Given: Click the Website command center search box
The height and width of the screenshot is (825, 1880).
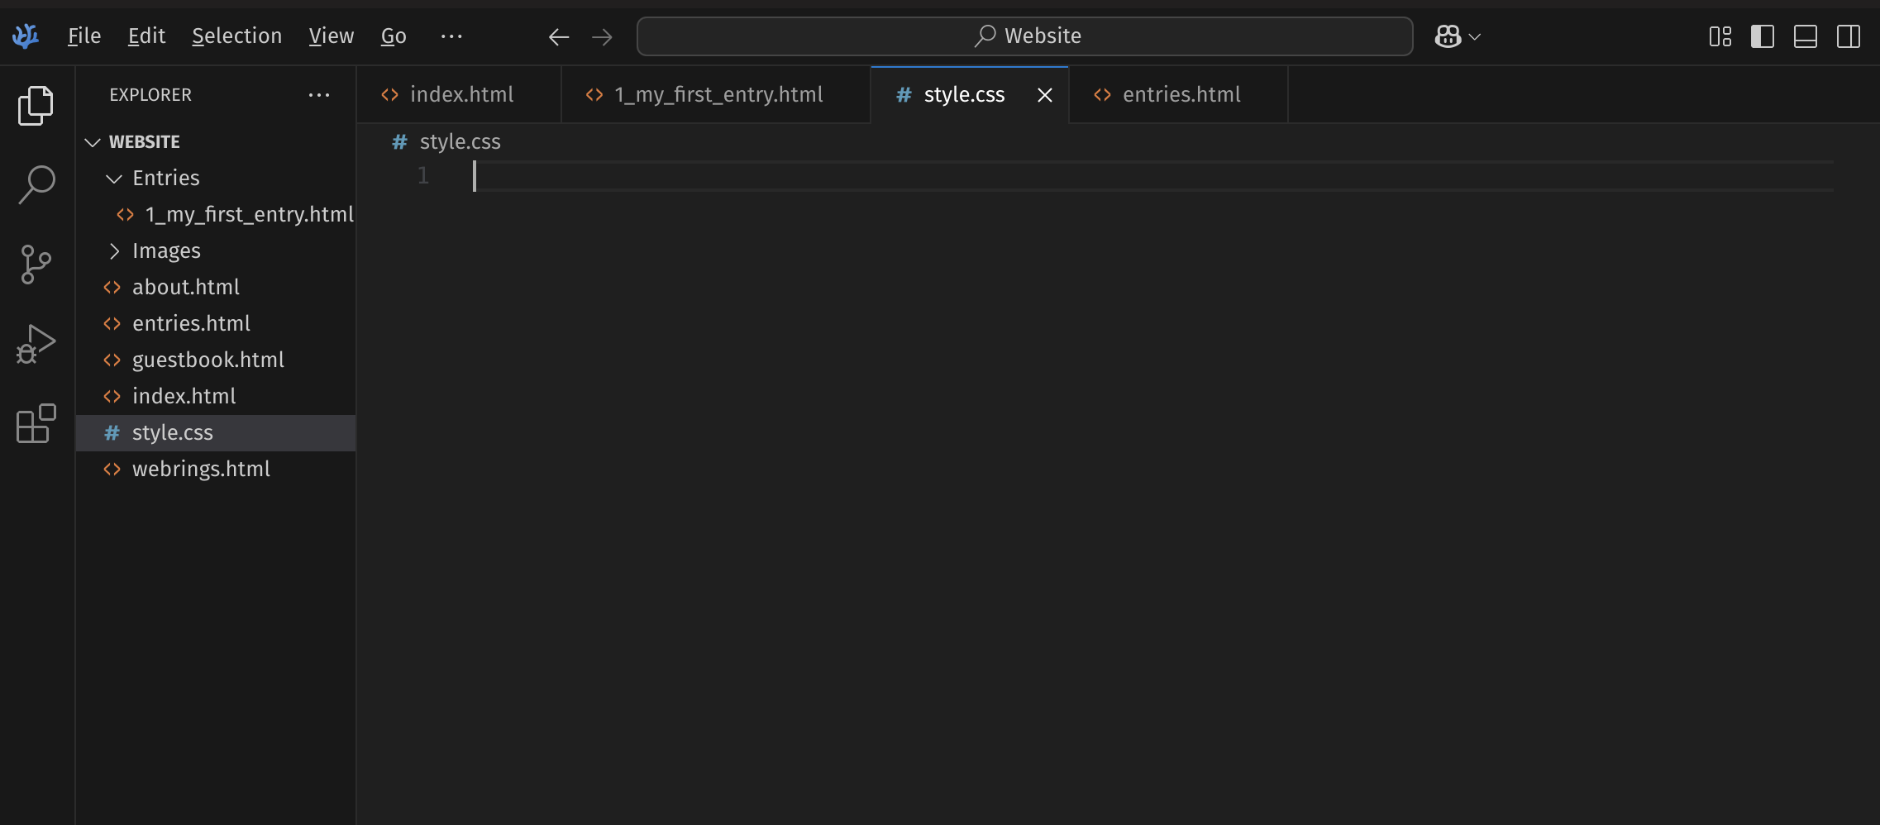Looking at the screenshot, I should 1024,36.
